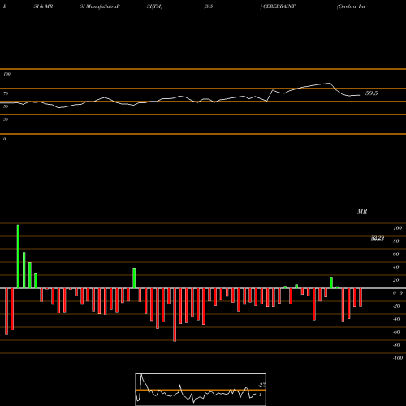The height and width of the screenshot is (406, 406).
Task: Click the RSI line peak above 70 level
Action: click(330, 83)
